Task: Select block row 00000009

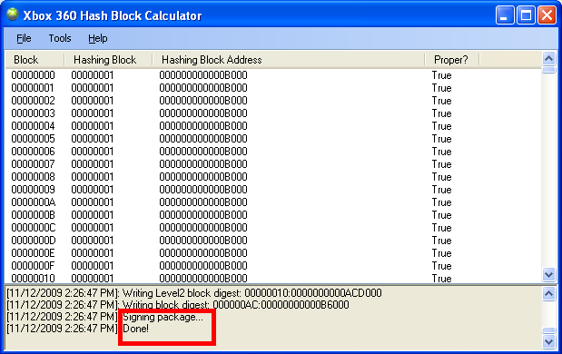Action: 273,190
